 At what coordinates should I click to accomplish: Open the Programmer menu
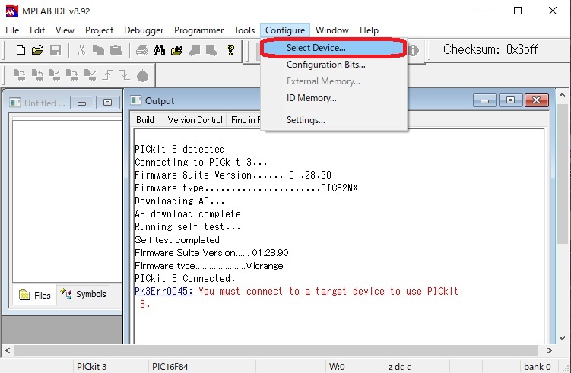point(199,30)
